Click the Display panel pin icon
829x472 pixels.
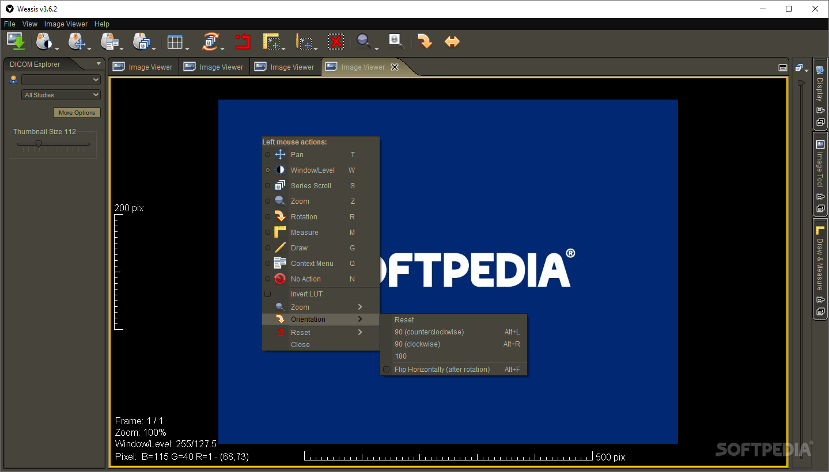point(820,111)
